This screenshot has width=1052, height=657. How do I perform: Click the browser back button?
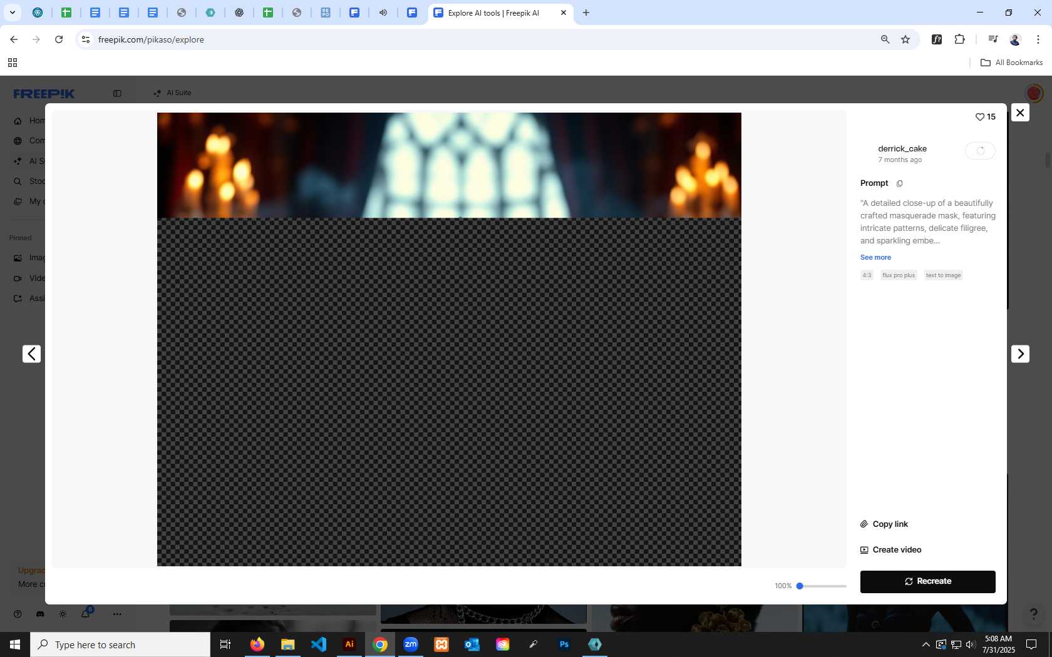(14, 39)
